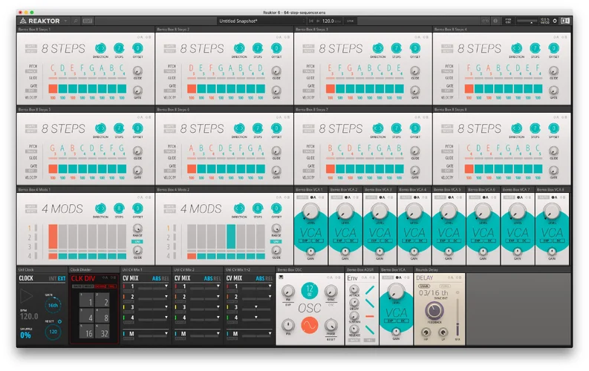The image size is (589, 371).
Task: Click the power/audio engine icon in toolbar
Action: tap(555, 21)
